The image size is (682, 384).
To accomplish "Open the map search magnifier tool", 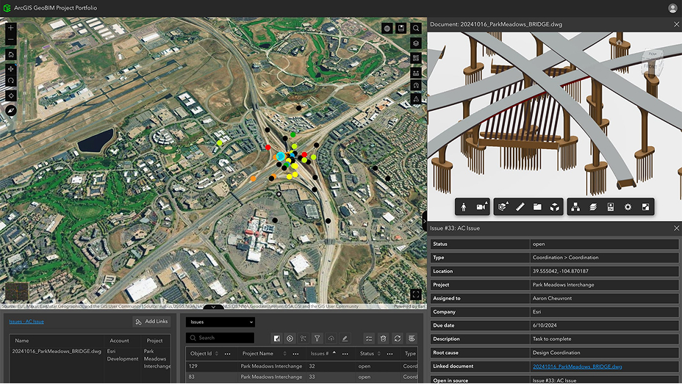I will 416,28.
